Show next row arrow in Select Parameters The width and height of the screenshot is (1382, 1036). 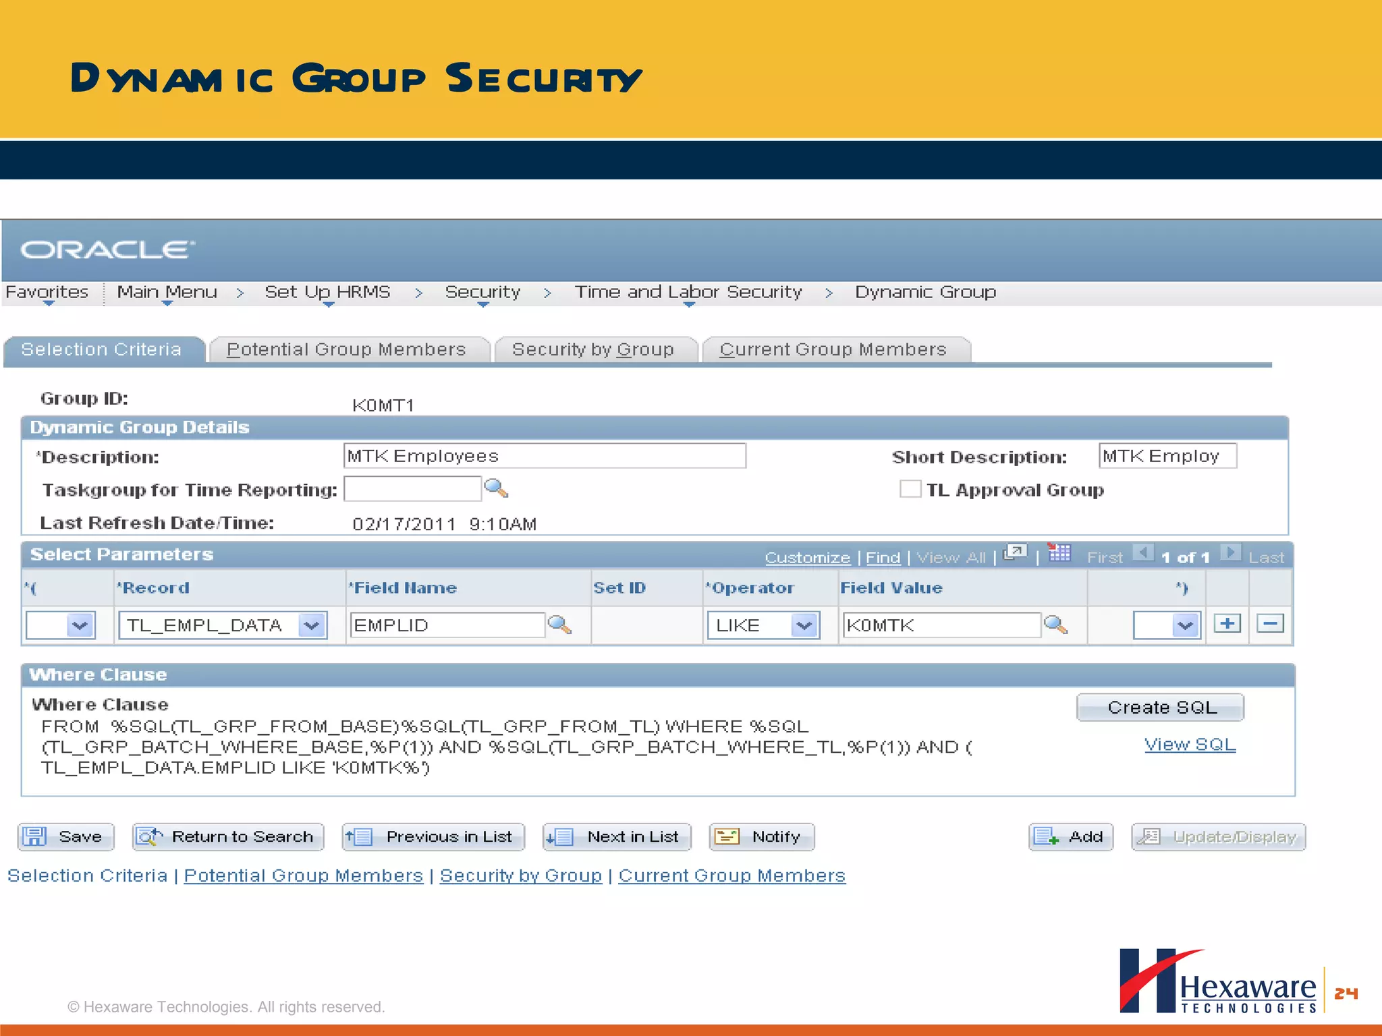click(1231, 553)
